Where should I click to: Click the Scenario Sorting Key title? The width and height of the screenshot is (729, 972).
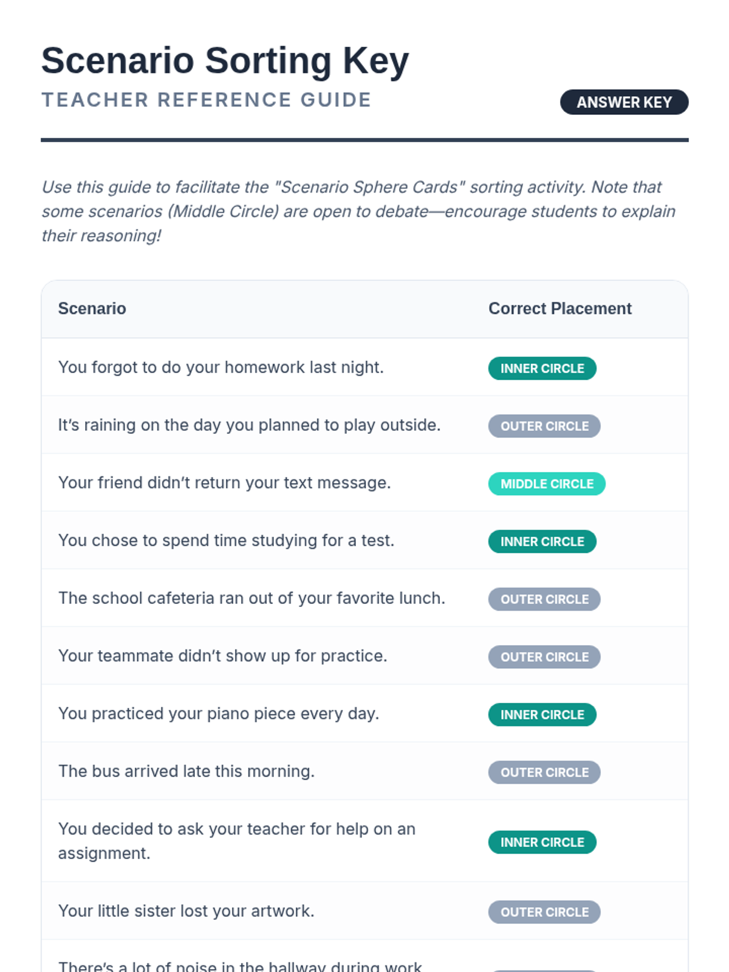pyautogui.click(x=225, y=61)
